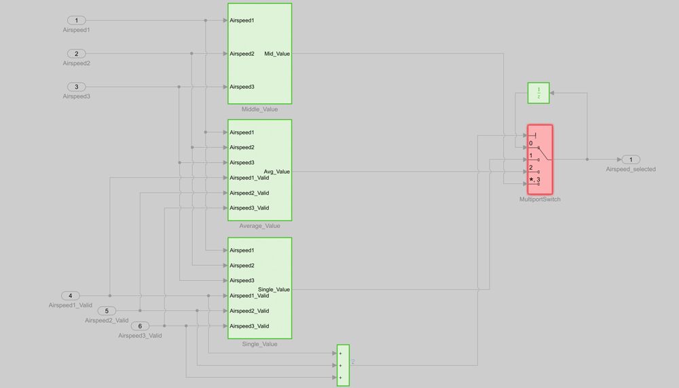The height and width of the screenshot is (388, 679).
Task: Select the Airspeed3_Valid inport numbered 6
Action: tap(140, 326)
